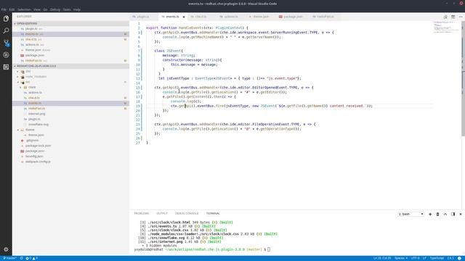Select plugin.ts in Open Editors list
The image size is (465, 261).
70,29
